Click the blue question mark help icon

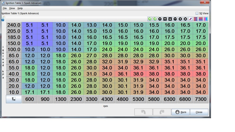[3, 20]
